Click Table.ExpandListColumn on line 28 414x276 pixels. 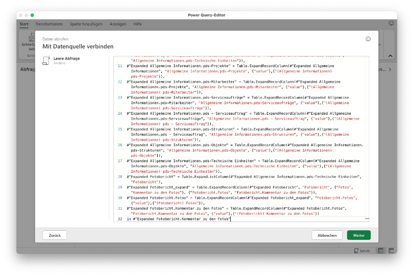tap(205, 177)
